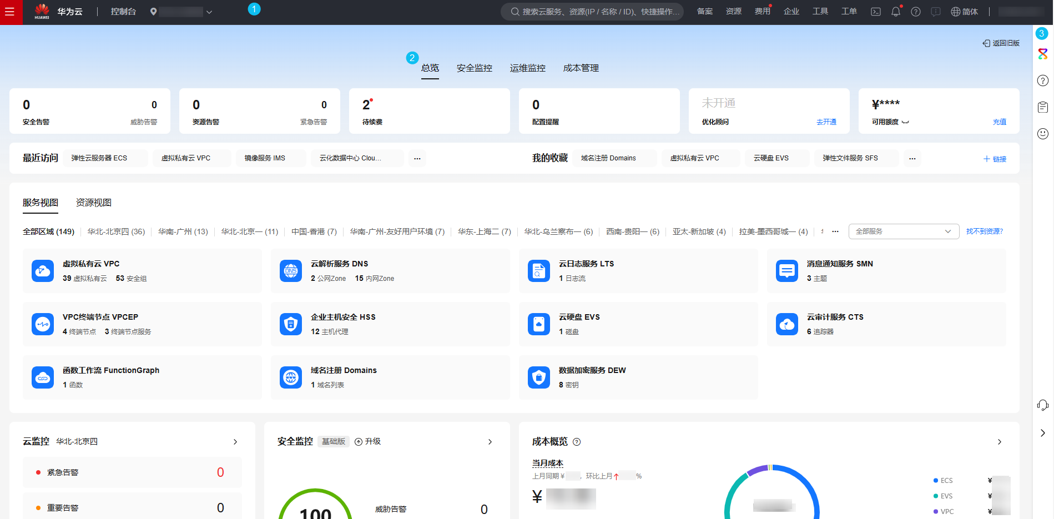Click the 升级 upgrade button
Screen dimensions: 1054x519
click(368, 442)
